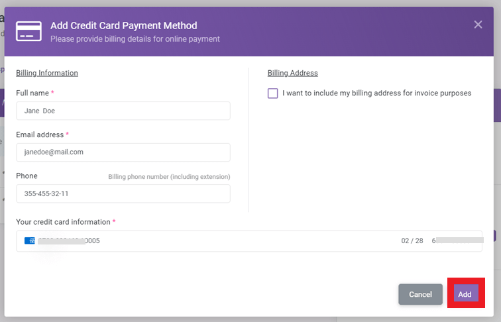501x322 pixels.
Task: Close the Add Credit Card dialog
Action: tap(478, 25)
